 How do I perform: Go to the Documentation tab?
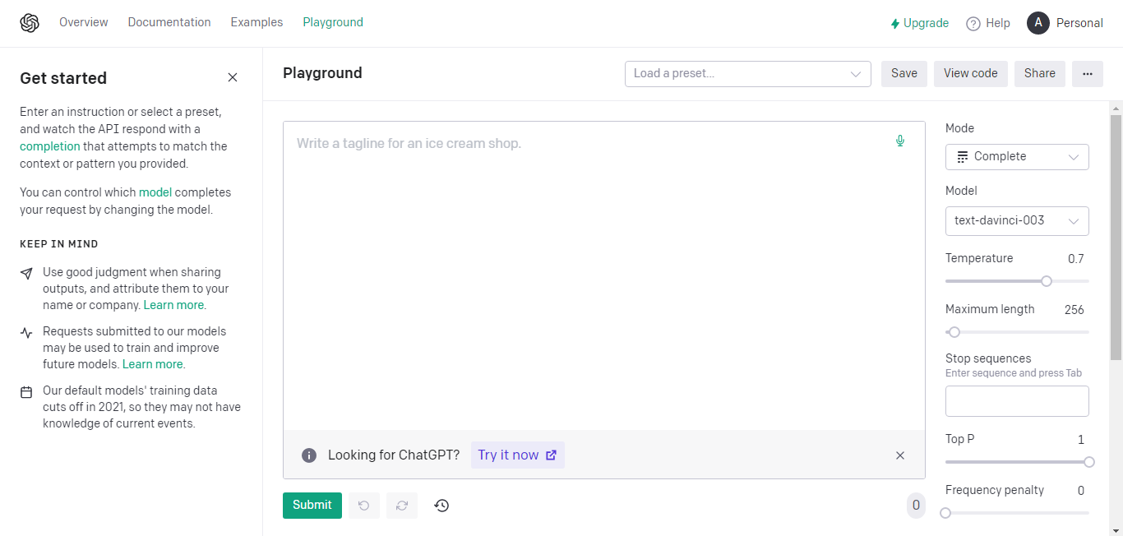(169, 23)
